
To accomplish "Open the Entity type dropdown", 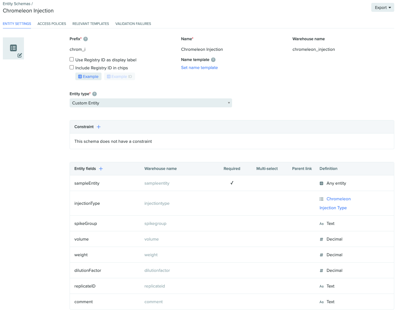I will [151, 103].
